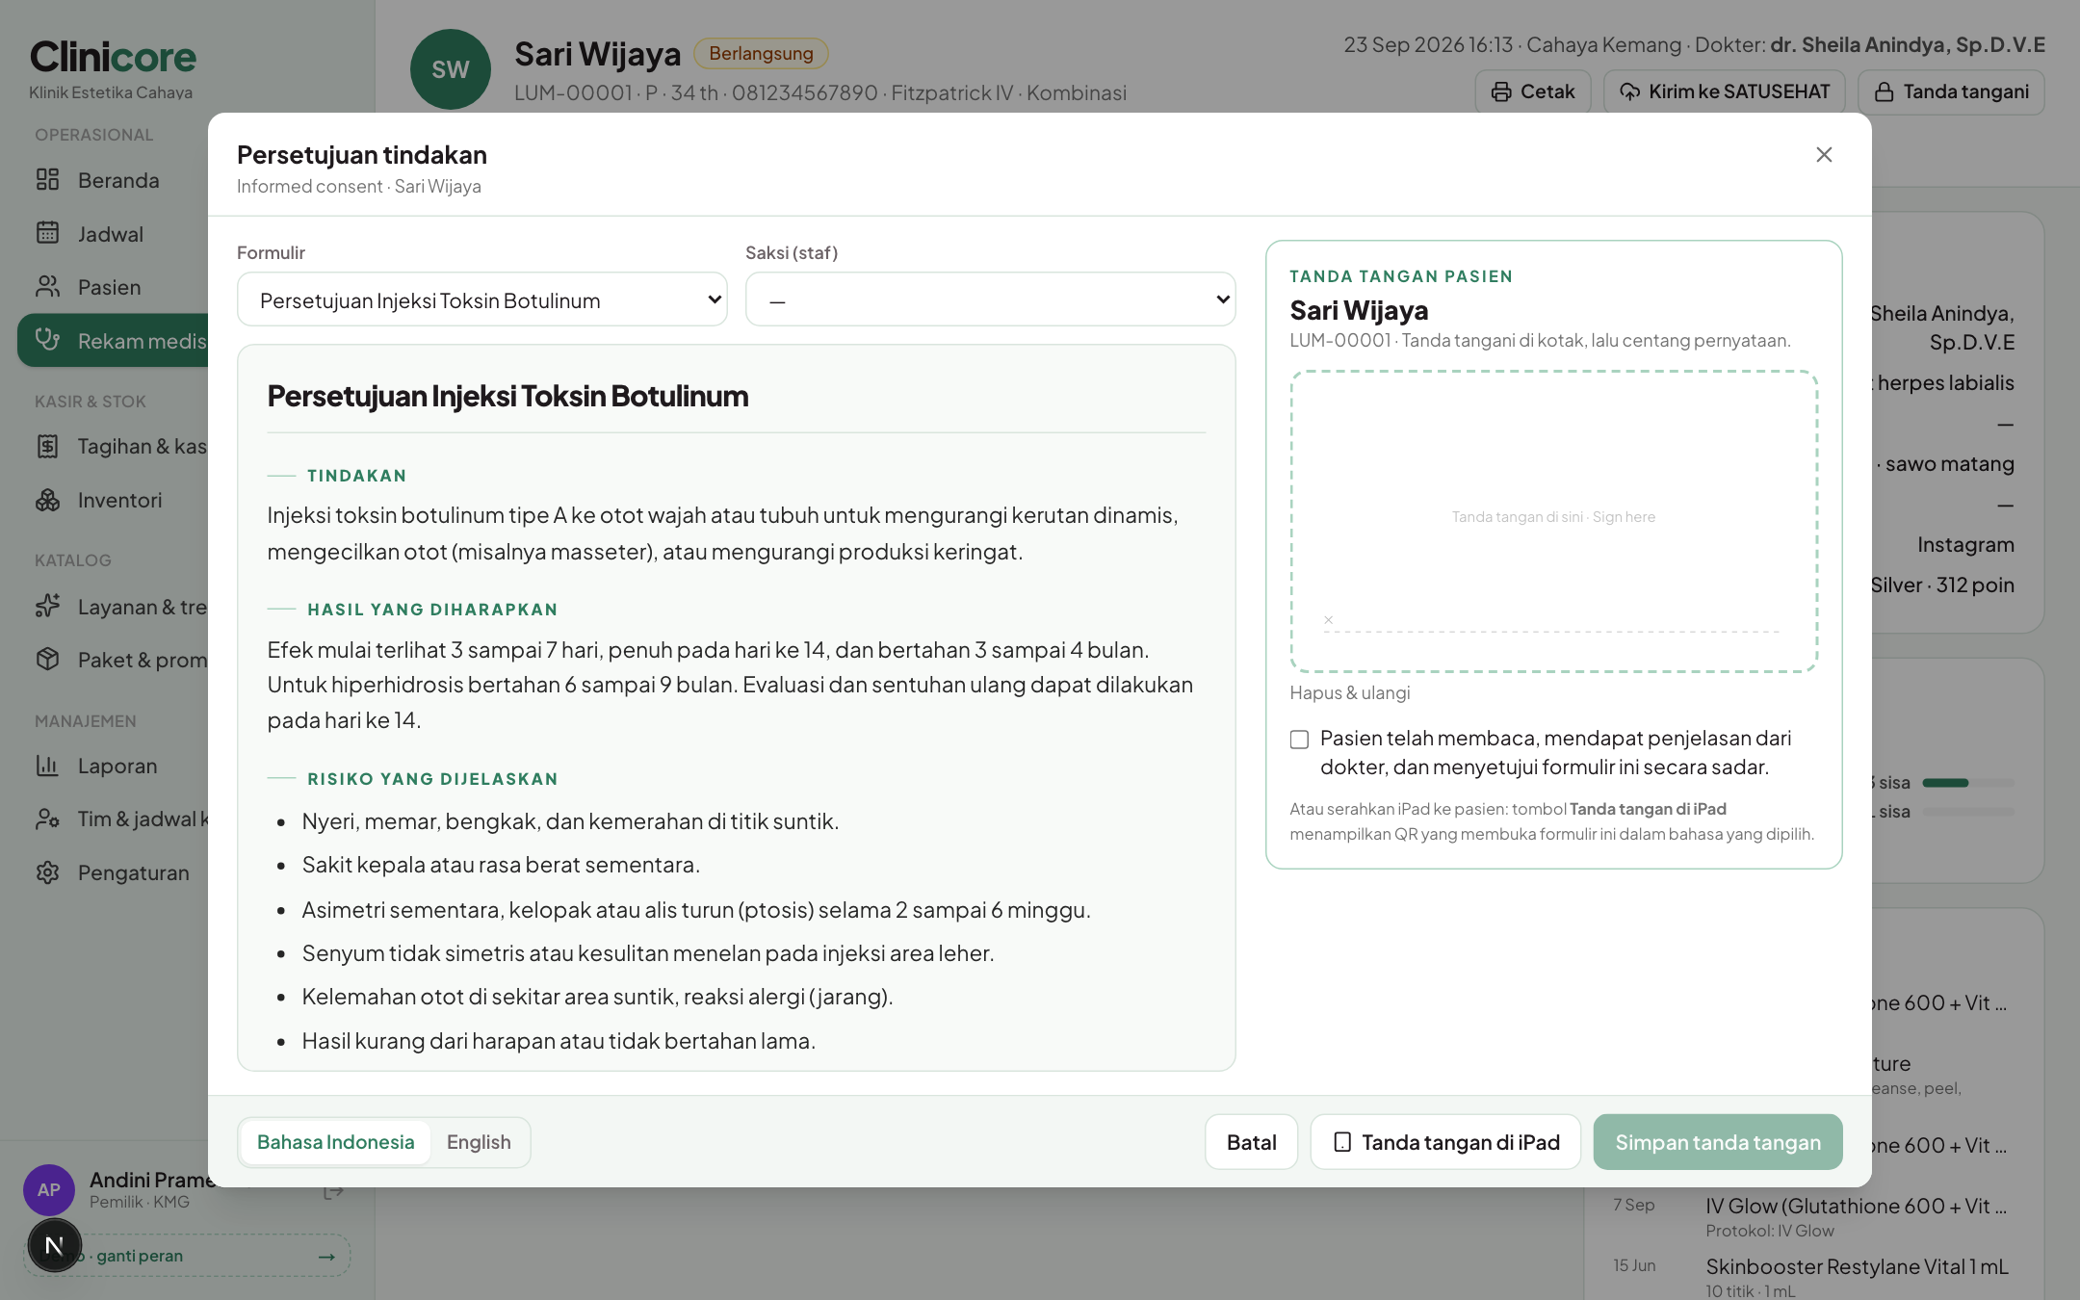This screenshot has height=1300, width=2080.
Task: Click the Layanan sparkles icon
Action: coord(48,606)
